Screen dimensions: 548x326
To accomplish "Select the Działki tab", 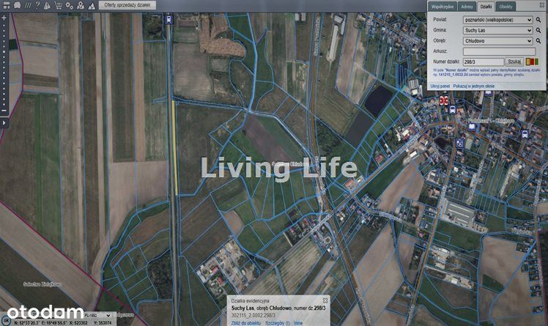I will (x=486, y=7).
